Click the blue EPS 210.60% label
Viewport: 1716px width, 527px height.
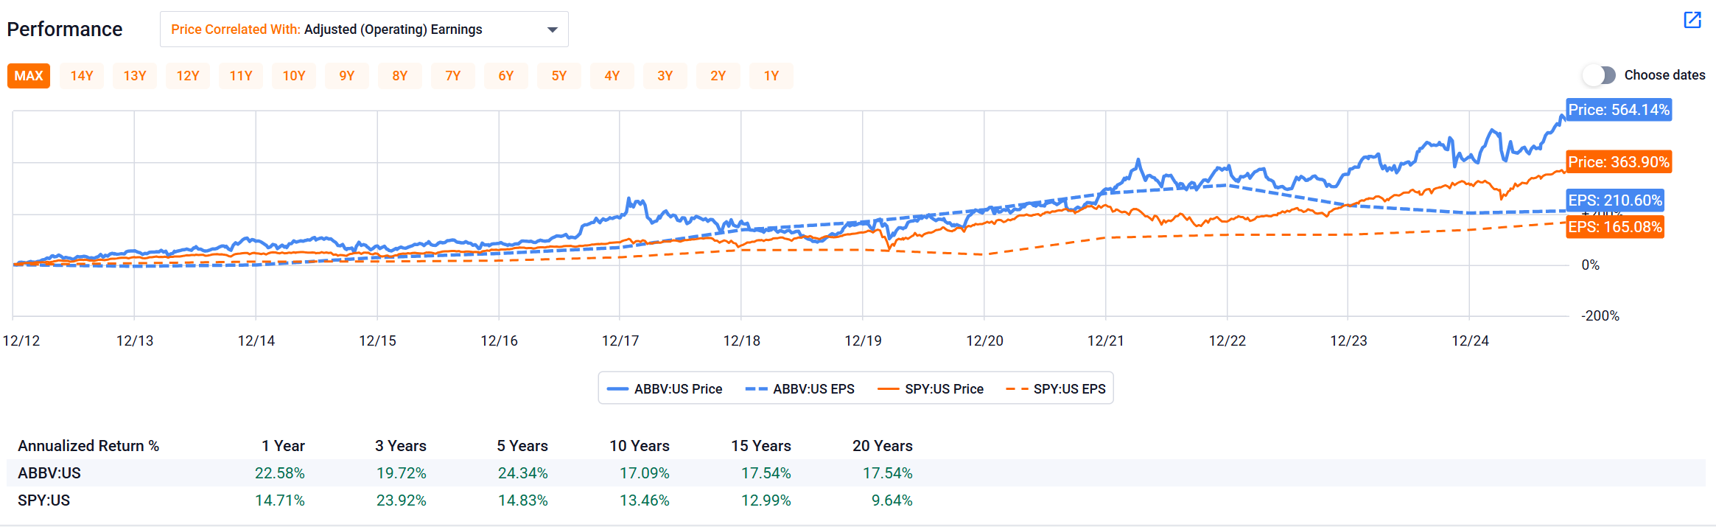click(x=1614, y=200)
